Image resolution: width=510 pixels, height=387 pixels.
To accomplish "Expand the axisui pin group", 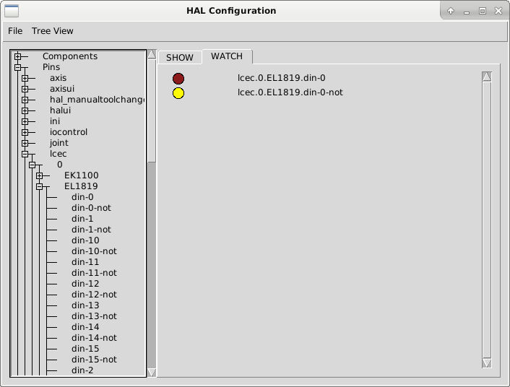I will pos(25,89).
